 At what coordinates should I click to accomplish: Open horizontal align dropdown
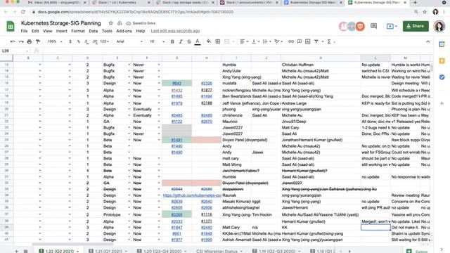244,41
